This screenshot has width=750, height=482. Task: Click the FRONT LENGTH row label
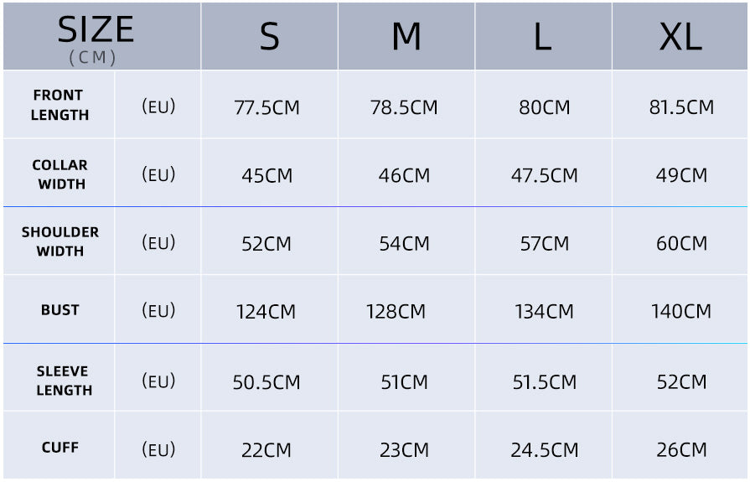tap(59, 105)
